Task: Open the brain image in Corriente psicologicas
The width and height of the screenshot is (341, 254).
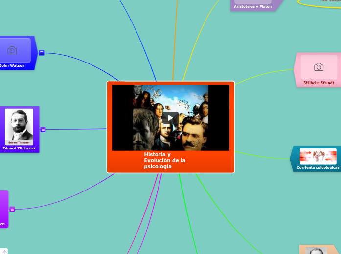Action: 318,156
